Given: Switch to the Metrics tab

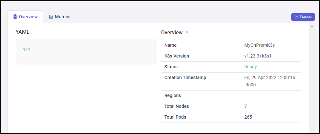Looking at the screenshot, I should 60,17.
